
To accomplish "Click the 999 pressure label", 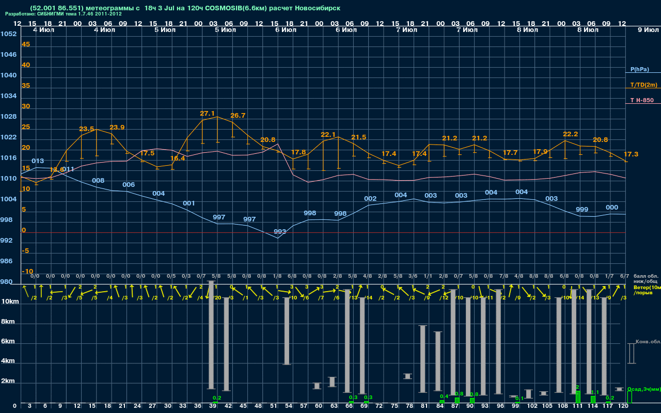I will tap(582, 210).
